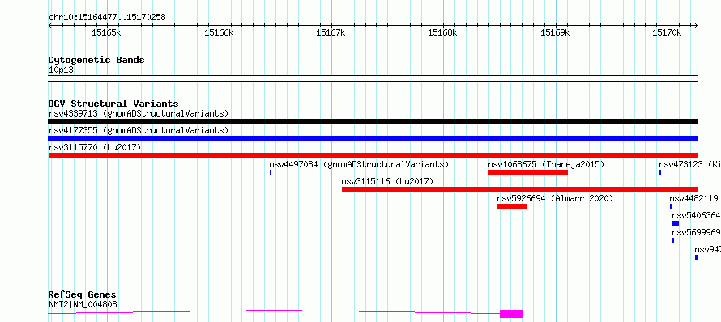Click the 15170k ruler tick label

(x=668, y=32)
